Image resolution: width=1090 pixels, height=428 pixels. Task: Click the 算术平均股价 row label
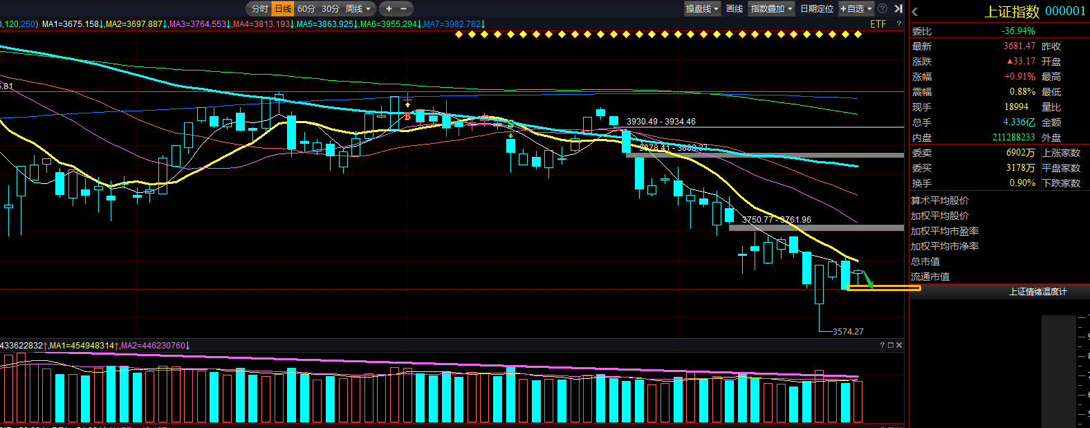(940, 201)
